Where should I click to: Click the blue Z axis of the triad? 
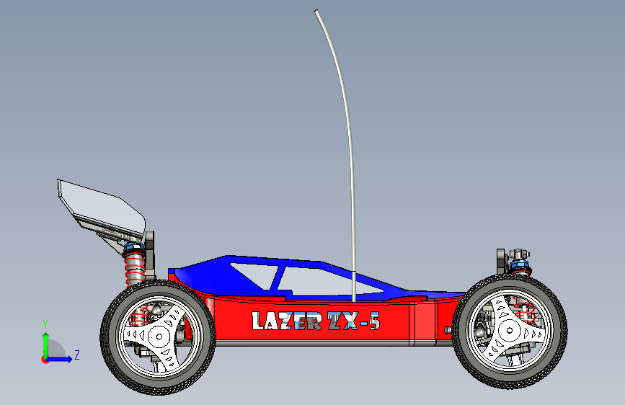60,359
